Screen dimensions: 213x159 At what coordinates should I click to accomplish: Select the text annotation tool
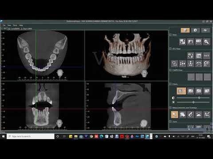click(207, 114)
